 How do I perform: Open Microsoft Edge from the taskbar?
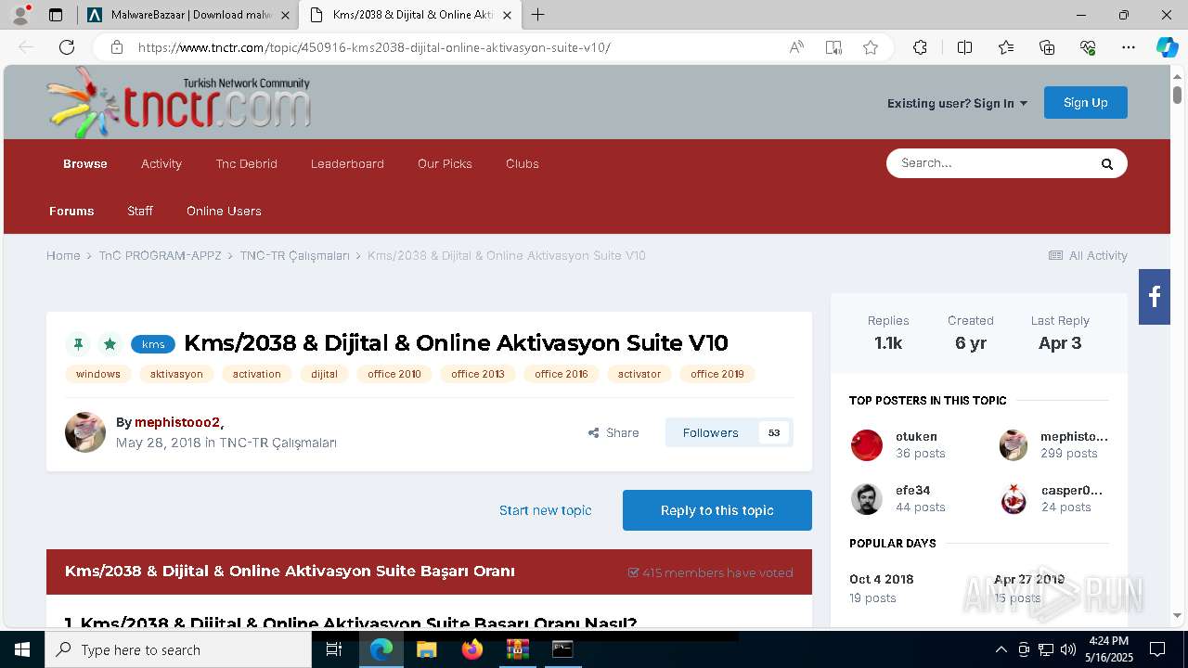pos(381,649)
